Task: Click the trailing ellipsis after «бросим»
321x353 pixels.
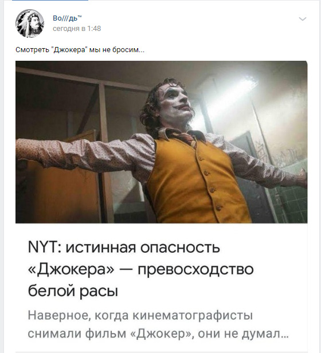Action: coord(142,52)
